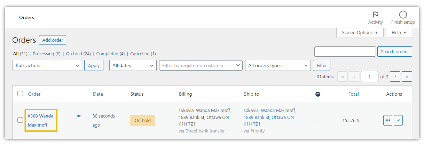
Task: Expand the All orders types dropdown
Action: point(278,65)
